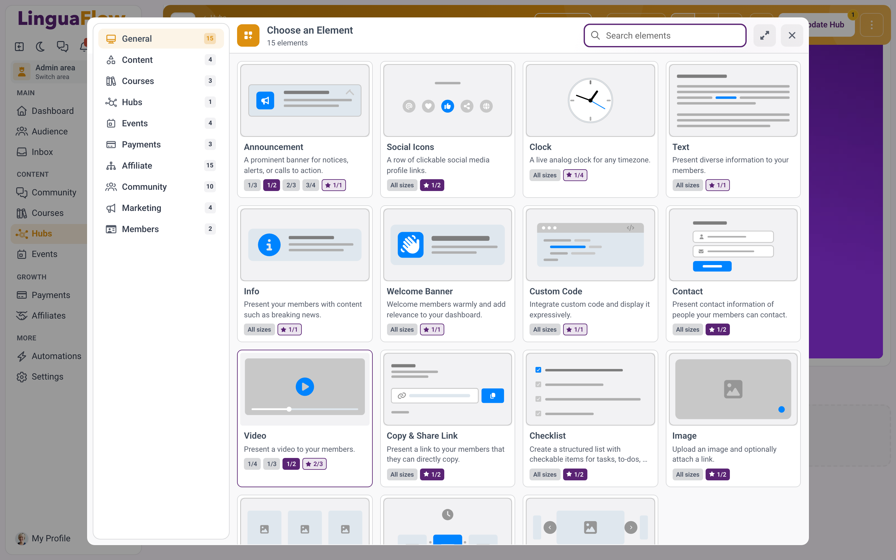Choose the Copy & Share Link element
This screenshot has width=896, height=560.
[447, 418]
